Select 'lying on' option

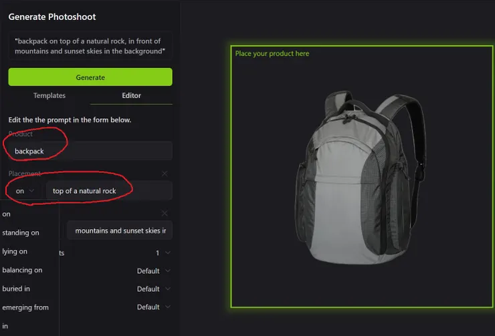(15, 251)
